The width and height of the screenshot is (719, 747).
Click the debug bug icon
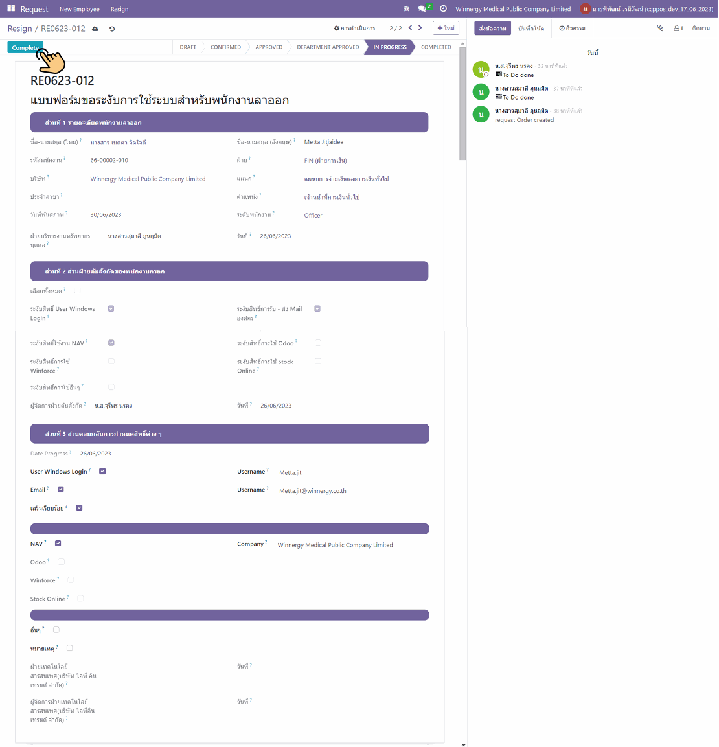click(x=406, y=9)
